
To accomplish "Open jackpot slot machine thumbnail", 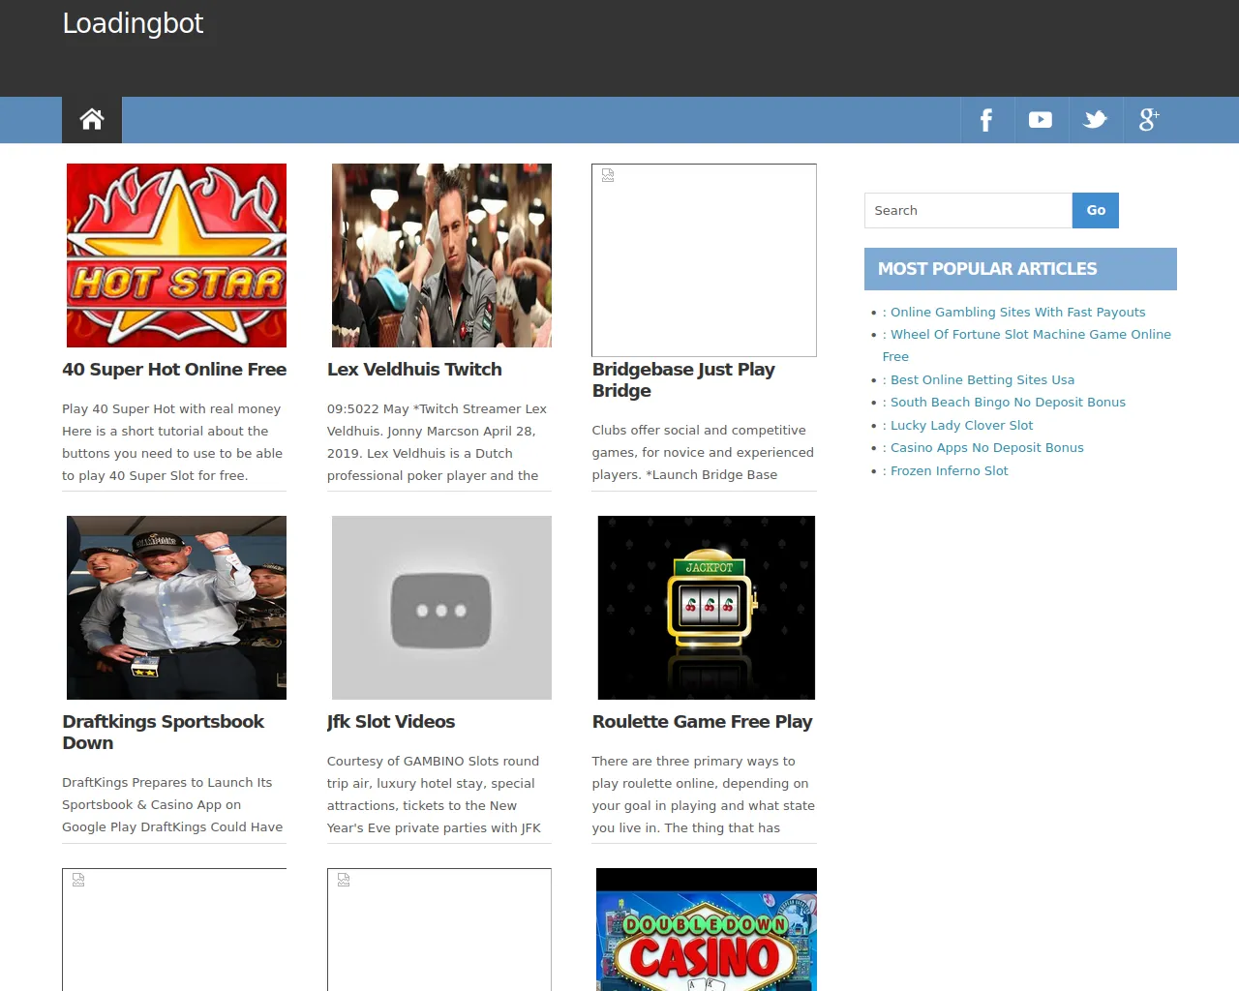I will point(707,608).
